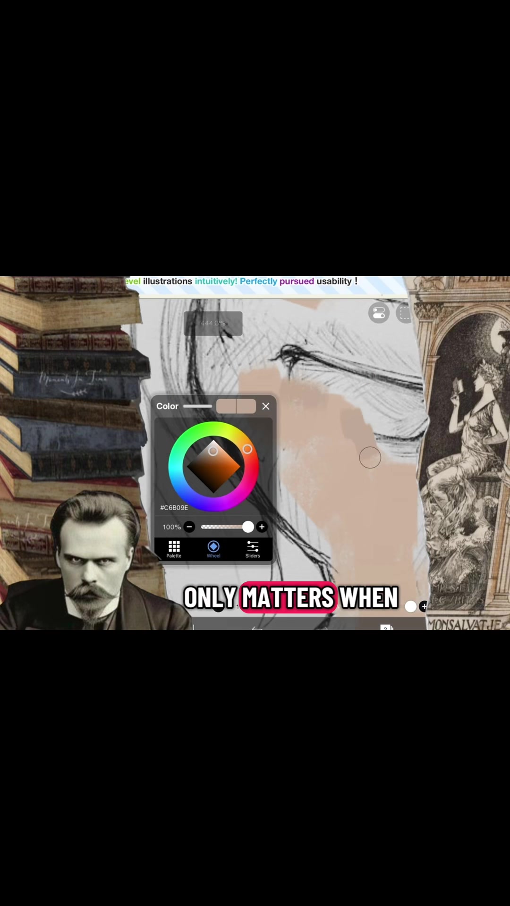
Task: Click the hue ring handle on color wheel
Action: pos(247,449)
